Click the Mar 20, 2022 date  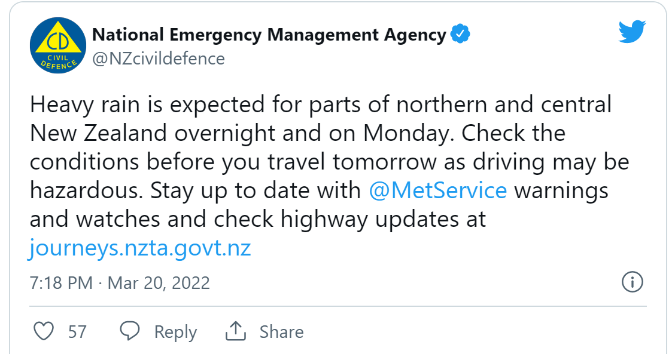(x=159, y=283)
